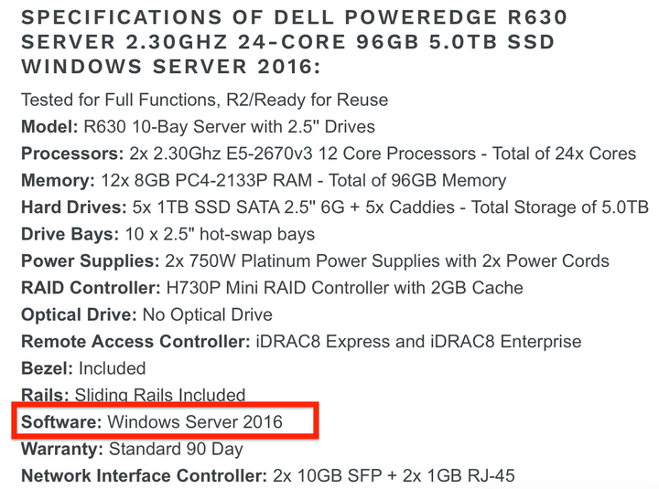The height and width of the screenshot is (489, 659).
Task: Click the 'Bezel: Included' line
Action: pos(83,368)
